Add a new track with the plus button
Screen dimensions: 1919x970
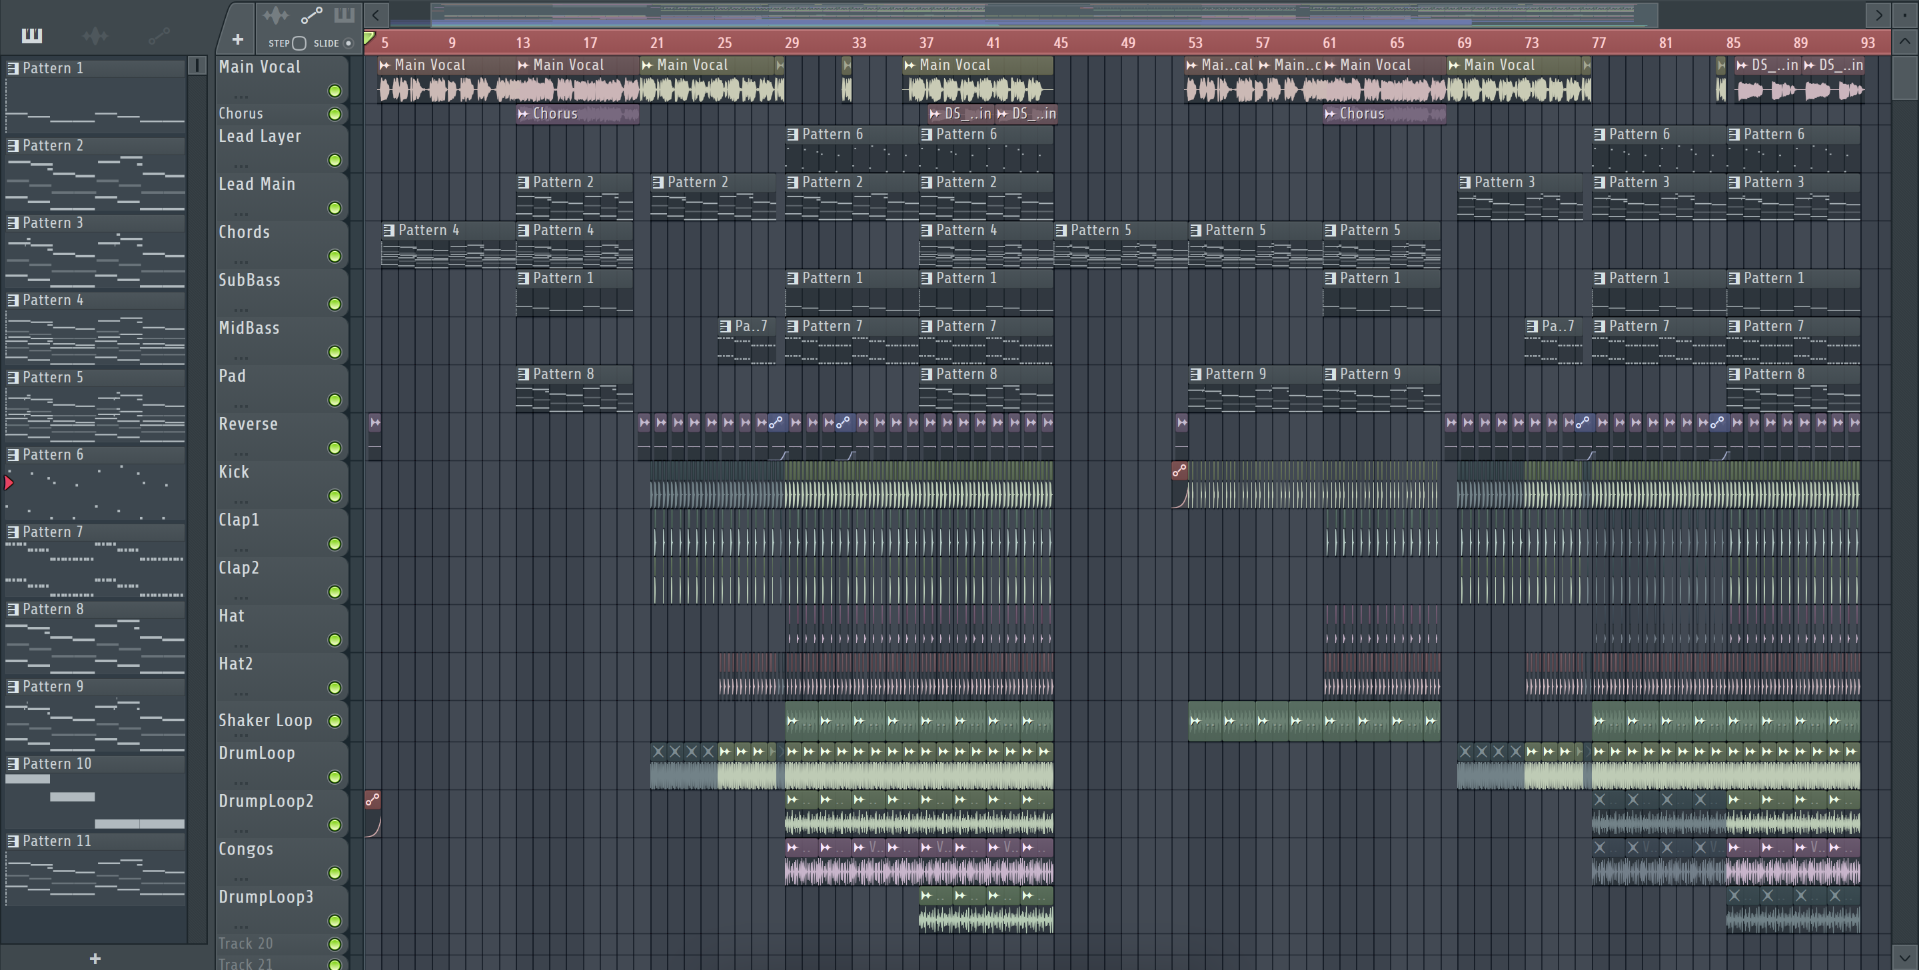click(x=238, y=39)
